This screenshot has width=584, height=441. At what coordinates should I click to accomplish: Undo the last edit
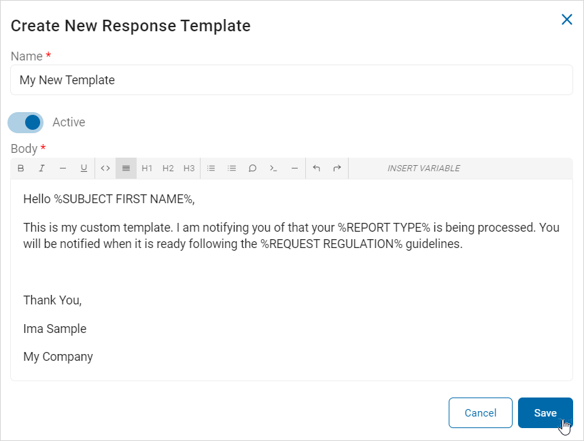(x=316, y=169)
